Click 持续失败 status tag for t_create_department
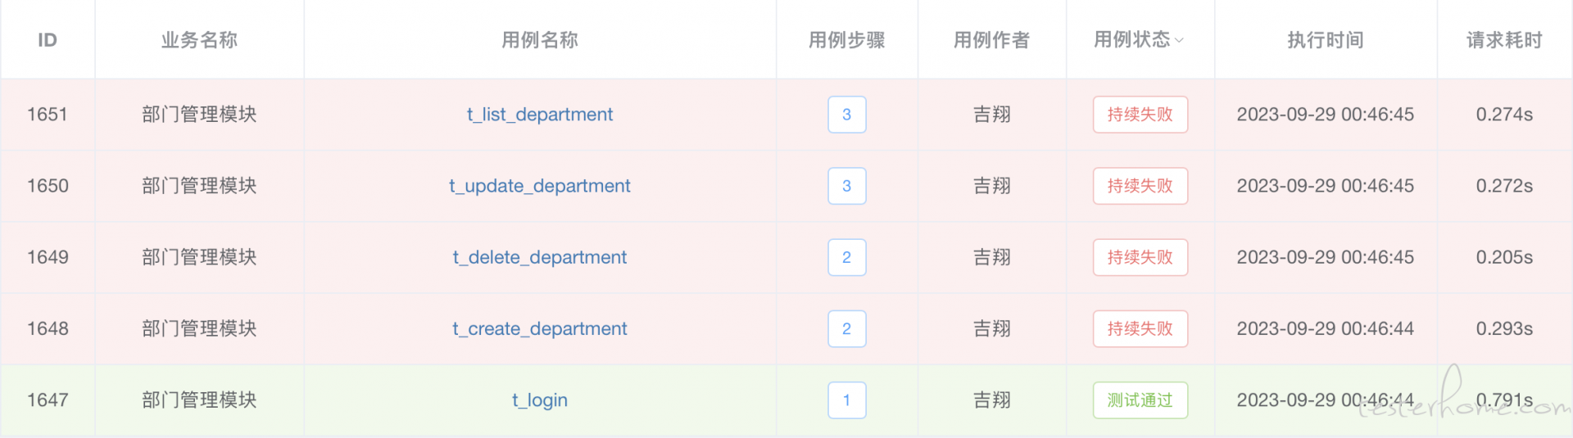1573x438 pixels. [x=1140, y=328]
